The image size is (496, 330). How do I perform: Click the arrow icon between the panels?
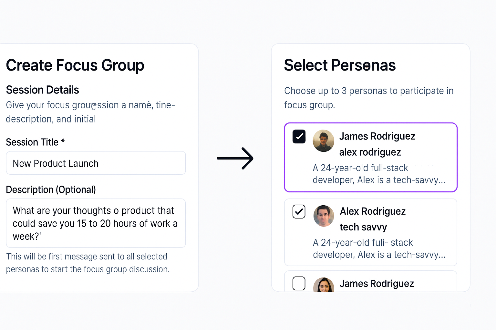click(x=235, y=158)
